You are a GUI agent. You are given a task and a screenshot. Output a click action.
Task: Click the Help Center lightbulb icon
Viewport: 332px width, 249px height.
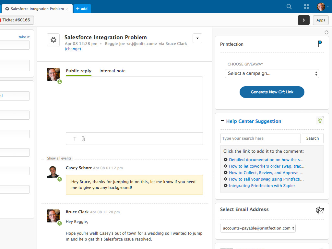coord(320,121)
